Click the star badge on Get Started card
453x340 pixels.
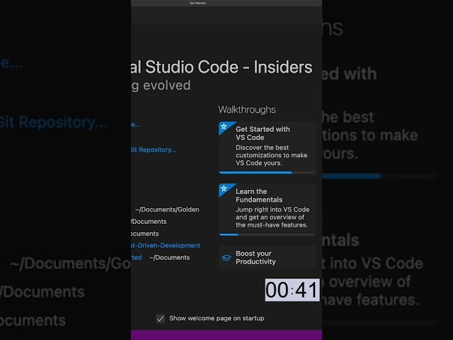(x=224, y=127)
